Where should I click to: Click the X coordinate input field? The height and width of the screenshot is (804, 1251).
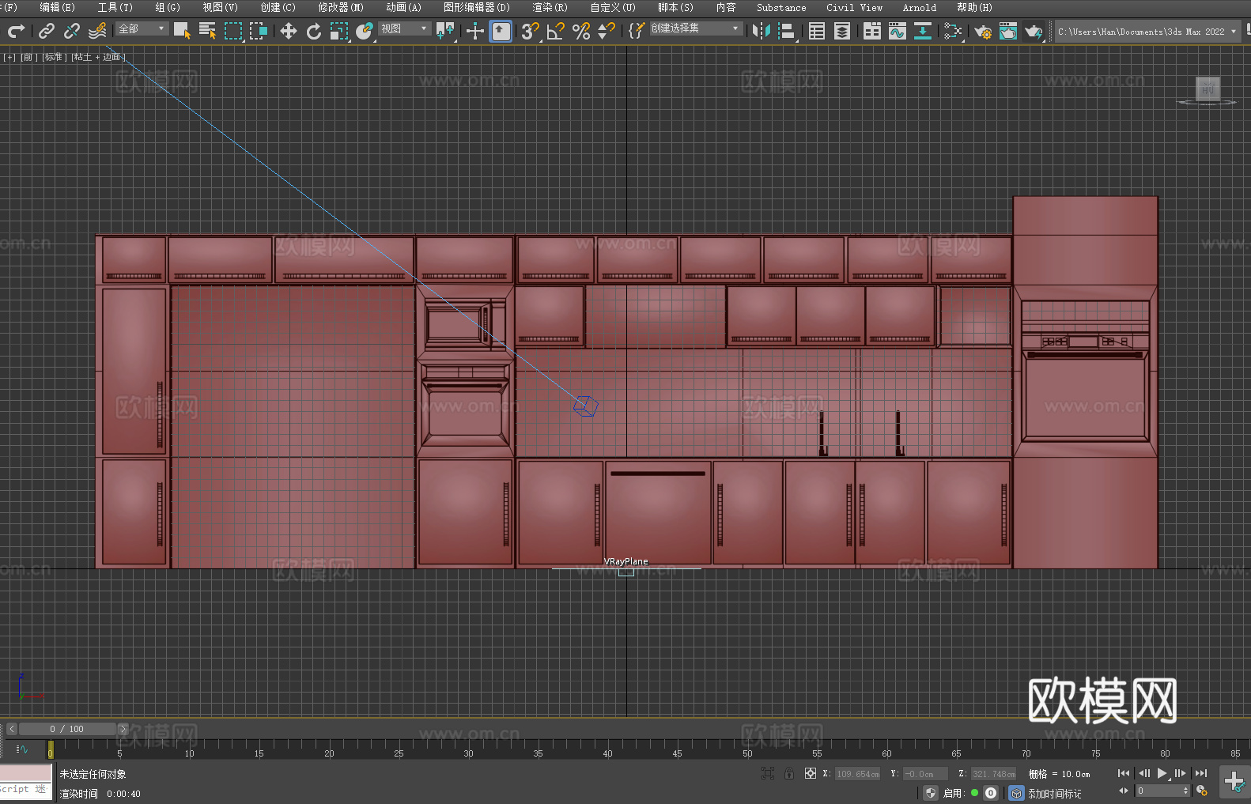857,774
